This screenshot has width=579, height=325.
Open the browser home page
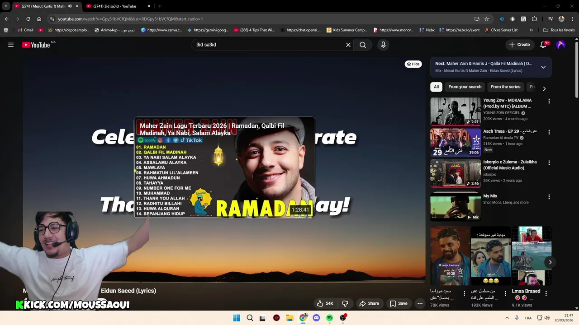[39, 19]
